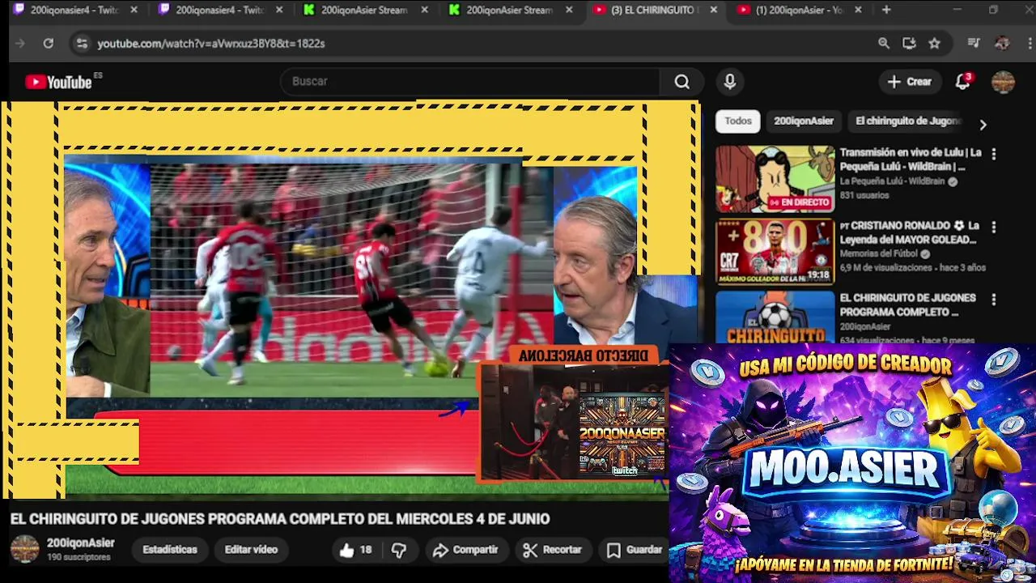Open title 'CRISTIANO RONALDO La Leyenda del MAYOR GOLEAD...'
1036x583 pixels.
tap(909, 233)
